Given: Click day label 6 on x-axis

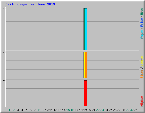Looking at the screenshot, I should pyautogui.click(x=31, y=110).
